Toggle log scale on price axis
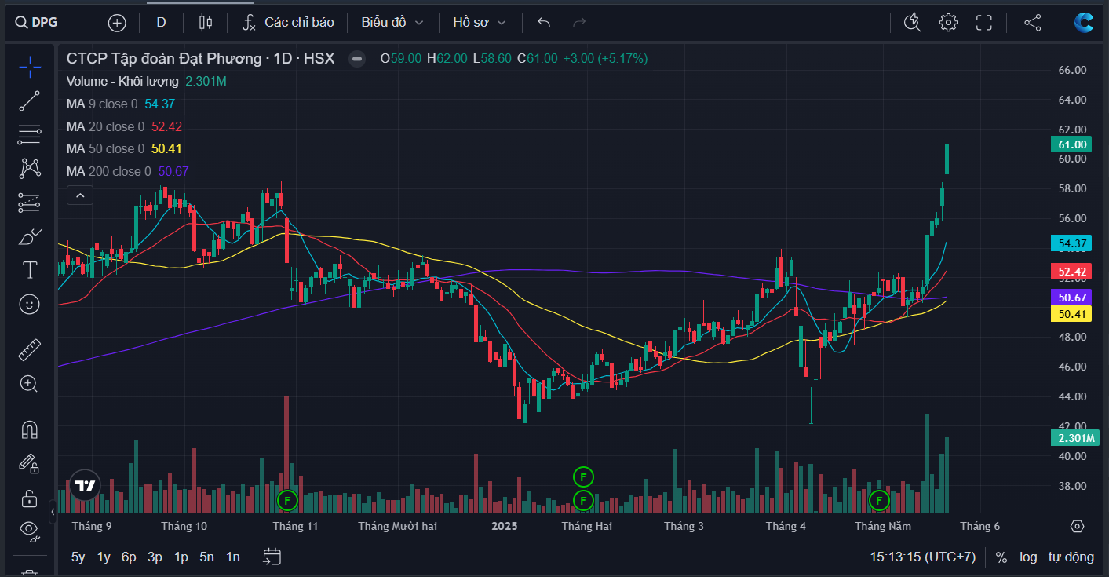The height and width of the screenshot is (577, 1109). [1028, 557]
